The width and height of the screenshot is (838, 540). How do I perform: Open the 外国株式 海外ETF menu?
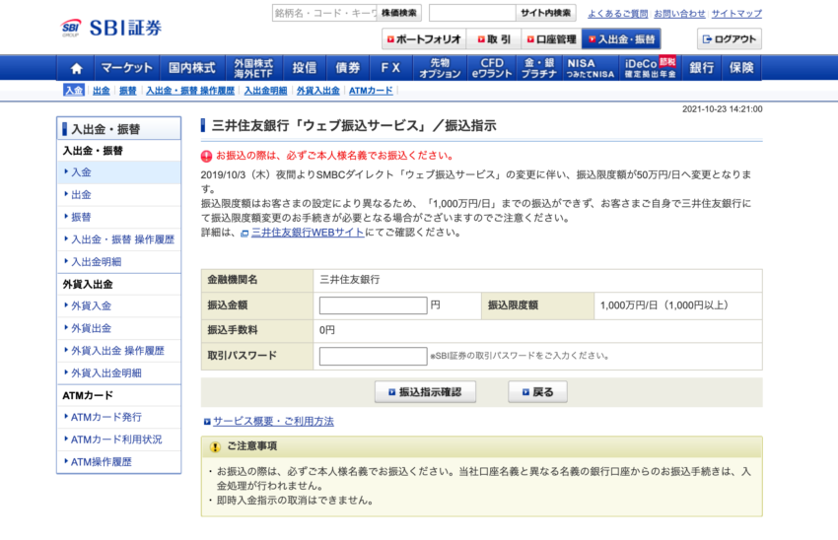click(x=253, y=68)
